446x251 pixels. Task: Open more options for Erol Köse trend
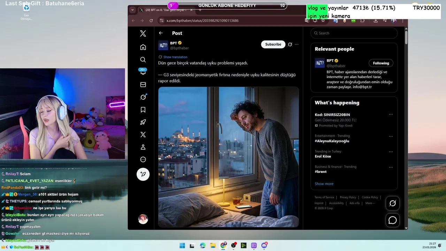coord(391,152)
